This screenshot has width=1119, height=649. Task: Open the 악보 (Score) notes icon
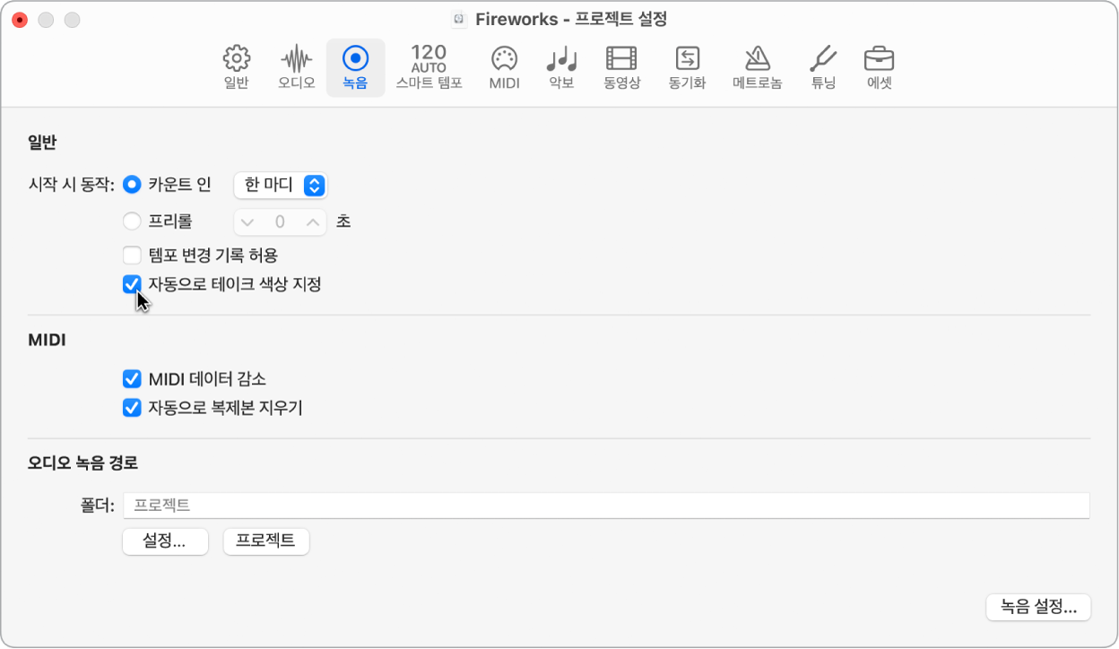(x=561, y=68)
